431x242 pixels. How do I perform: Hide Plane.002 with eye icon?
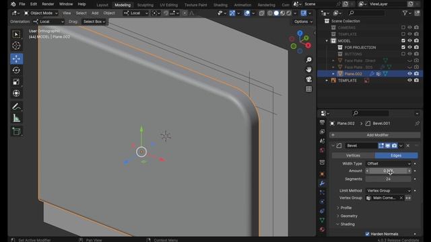pyautogui.click(x=409, y=73)
